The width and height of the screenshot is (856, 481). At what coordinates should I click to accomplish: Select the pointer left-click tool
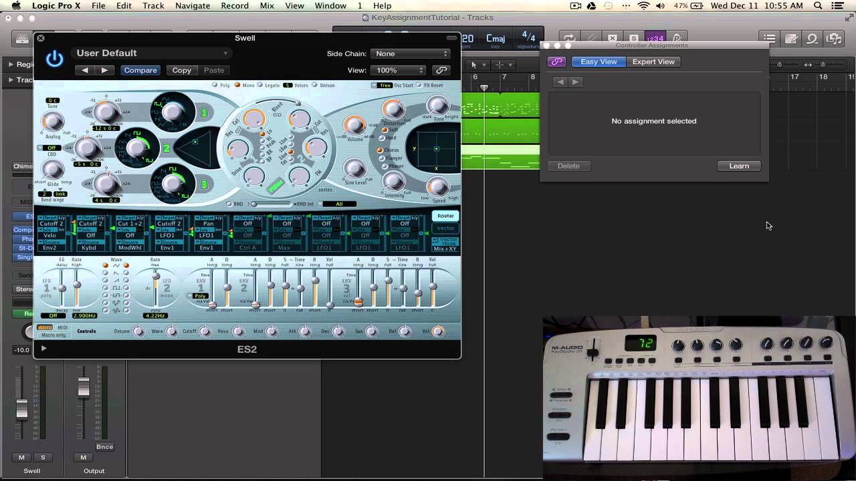(x=477, y=65)
